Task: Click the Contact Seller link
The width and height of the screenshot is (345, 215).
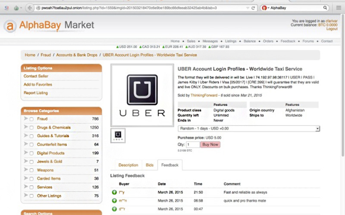Action: (x=36, y=76)
